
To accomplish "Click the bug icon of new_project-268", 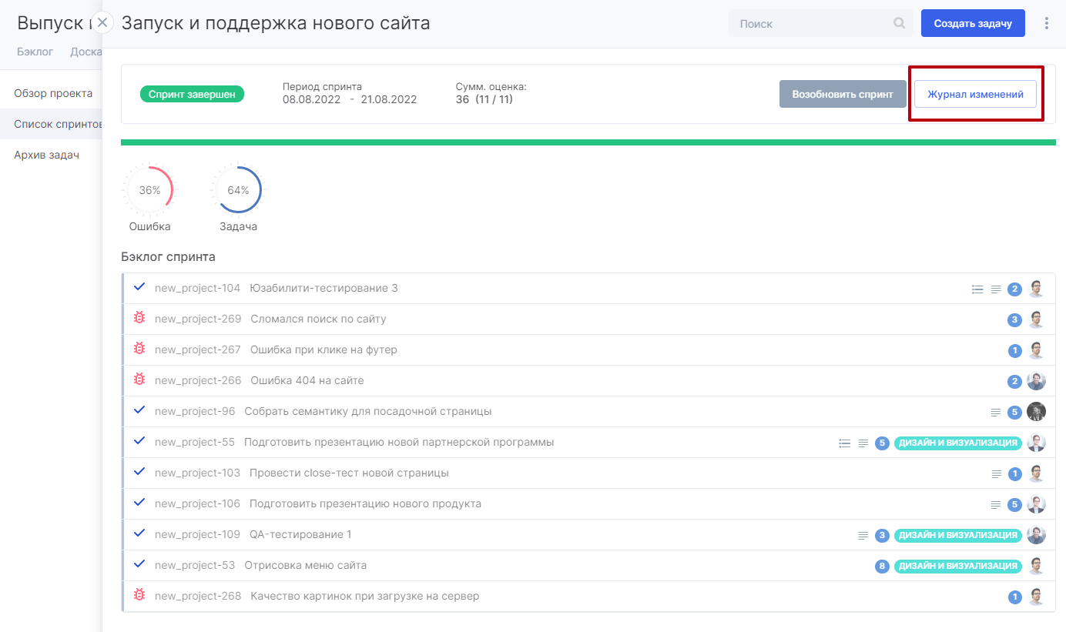I will (x=139, y=595).
